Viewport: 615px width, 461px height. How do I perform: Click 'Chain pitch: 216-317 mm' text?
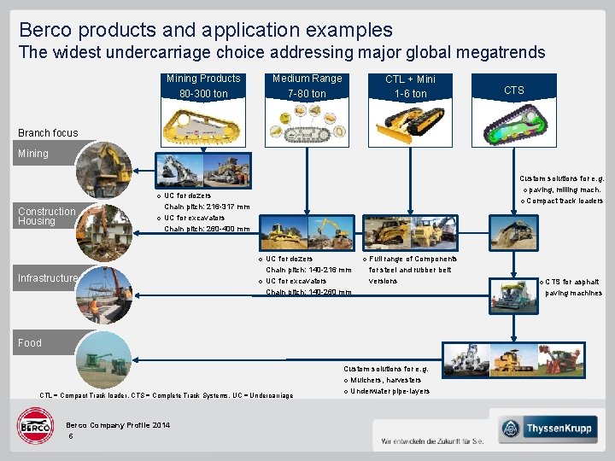(x=207, y=207)
